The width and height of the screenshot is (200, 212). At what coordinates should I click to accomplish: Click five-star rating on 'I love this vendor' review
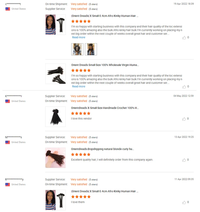coord(81,113)
